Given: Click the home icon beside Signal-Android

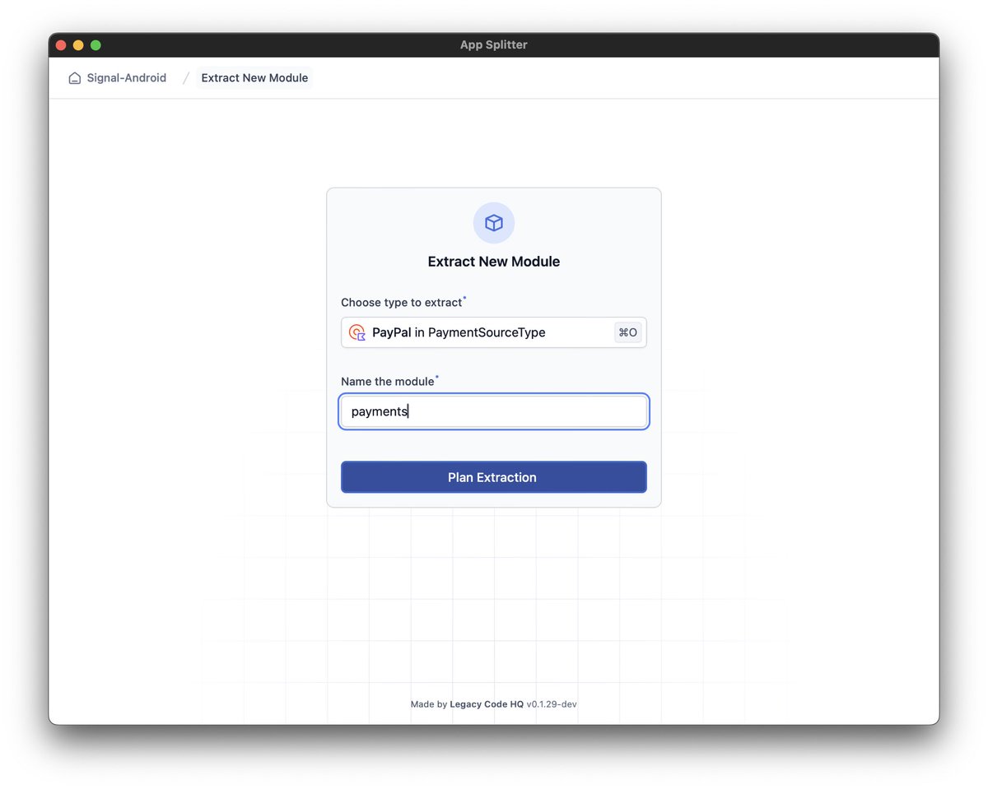Looking at the screenshot, I should [74, 78].
